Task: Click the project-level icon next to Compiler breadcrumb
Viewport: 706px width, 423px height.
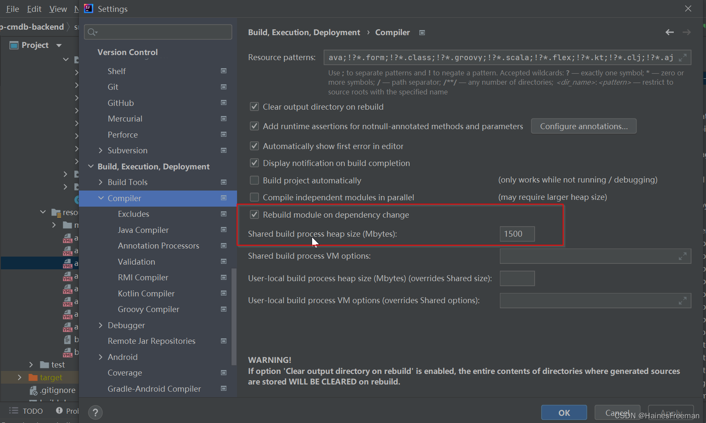Action: pyautogui.click(x=422, y=33)
